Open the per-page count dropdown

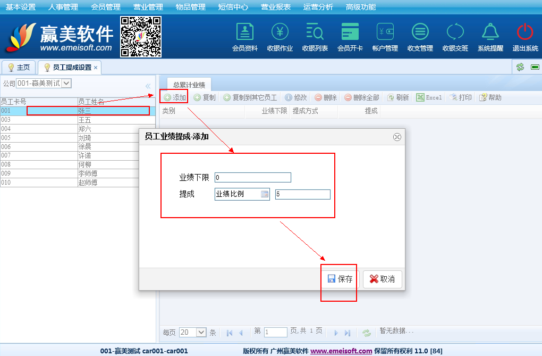coord(201,333)
